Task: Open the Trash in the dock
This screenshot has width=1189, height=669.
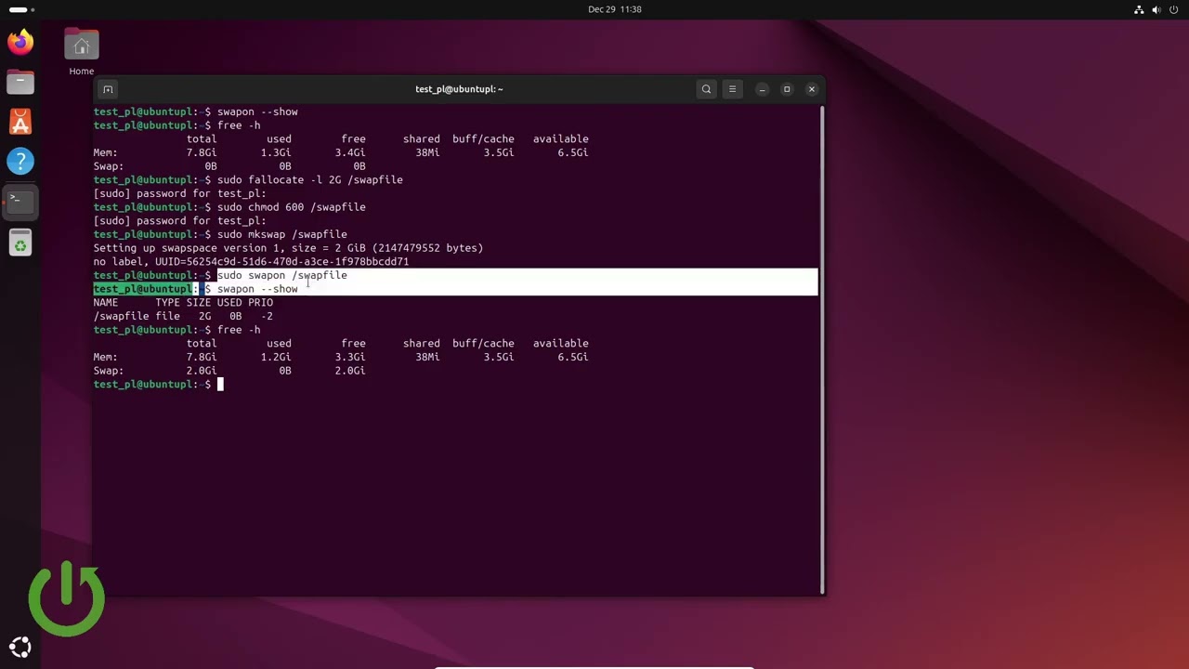Action: 20,243
